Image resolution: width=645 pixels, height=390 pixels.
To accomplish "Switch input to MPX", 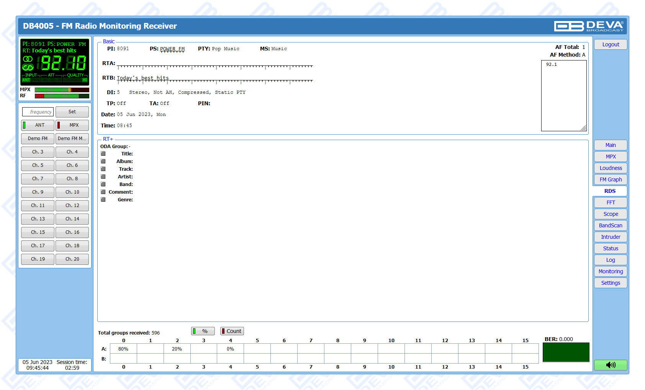I will click(72, 125).
